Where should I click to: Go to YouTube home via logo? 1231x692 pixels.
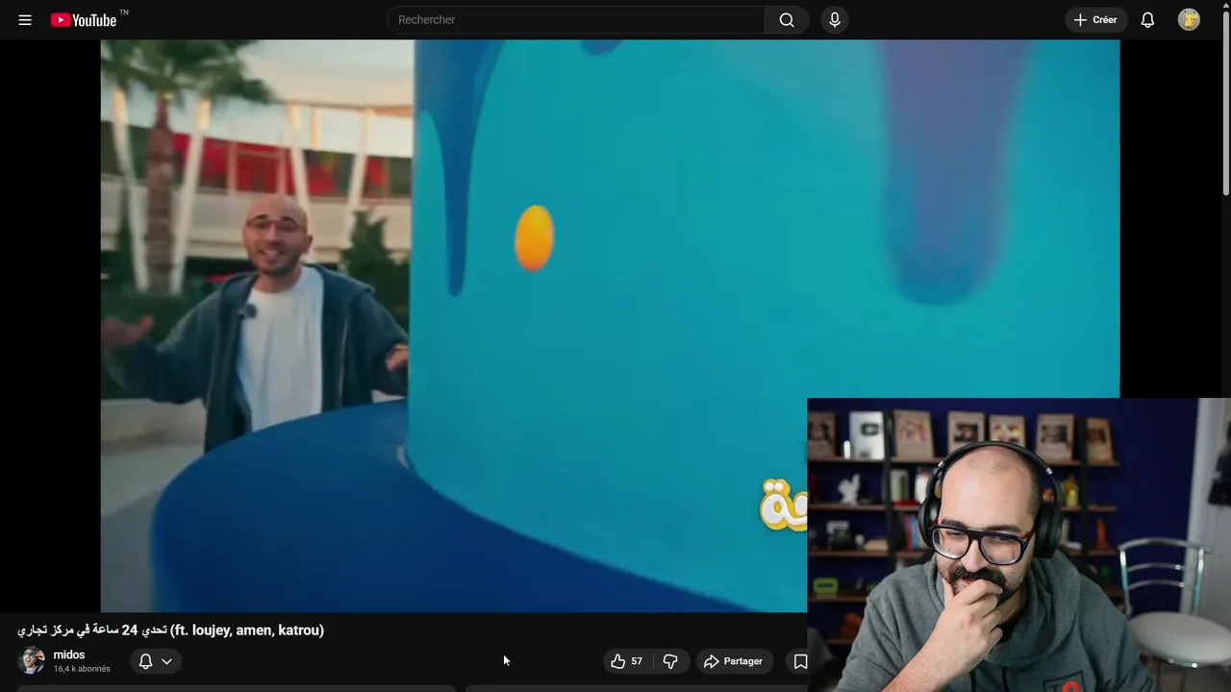coord(84,19)
